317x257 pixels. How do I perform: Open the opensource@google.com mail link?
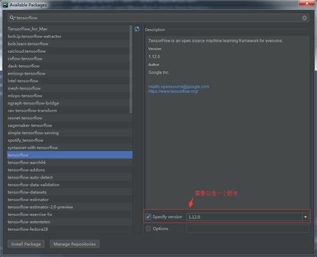click(x=179, y=86)
